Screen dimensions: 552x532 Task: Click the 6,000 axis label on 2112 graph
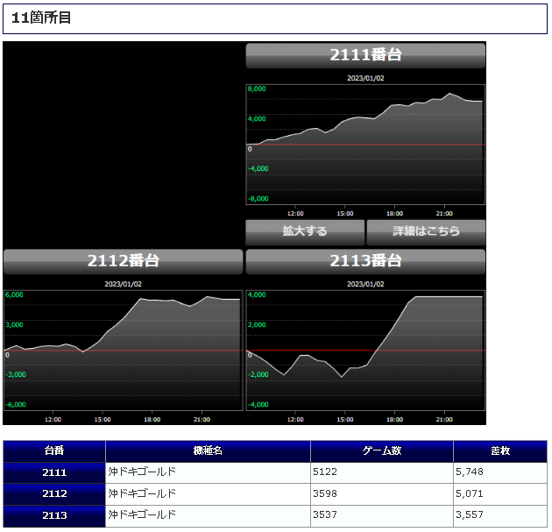tap(14, 294)
